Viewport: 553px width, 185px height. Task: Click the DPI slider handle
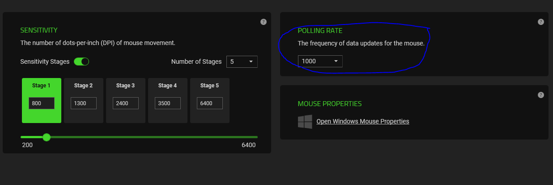(x=46, y=137)
